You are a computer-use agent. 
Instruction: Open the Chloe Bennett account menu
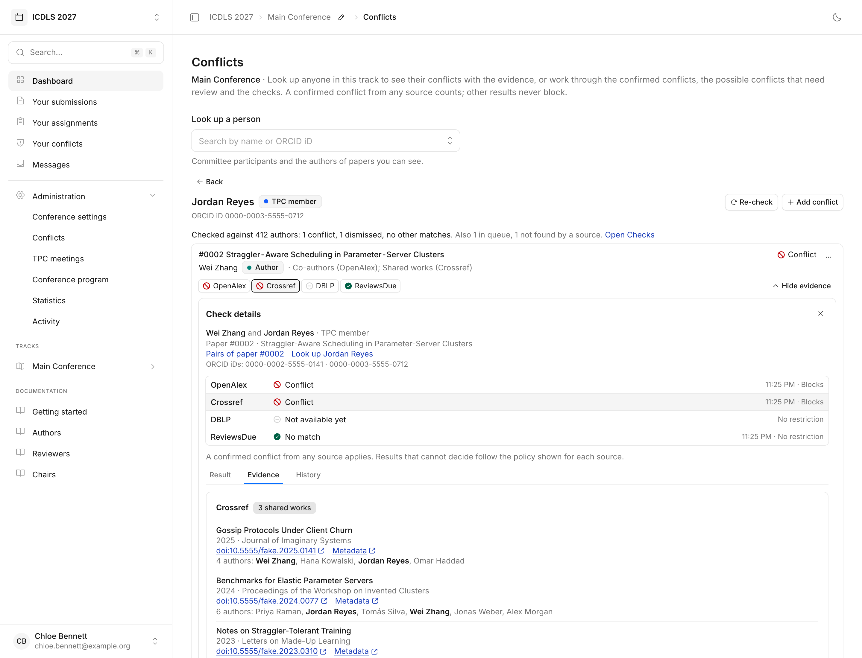(x=86, y=641)
